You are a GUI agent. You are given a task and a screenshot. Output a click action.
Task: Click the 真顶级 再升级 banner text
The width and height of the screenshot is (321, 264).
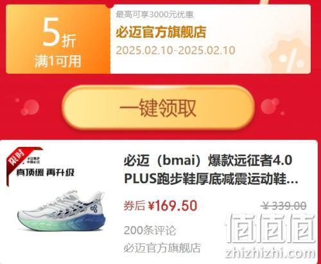[46, 172]
